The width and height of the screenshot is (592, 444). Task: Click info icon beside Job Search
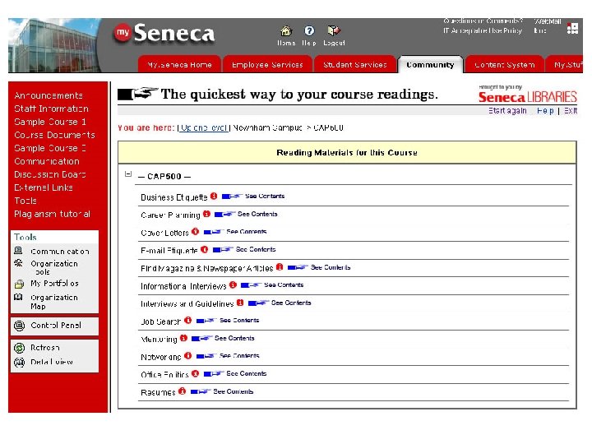(x=187, y=321)
